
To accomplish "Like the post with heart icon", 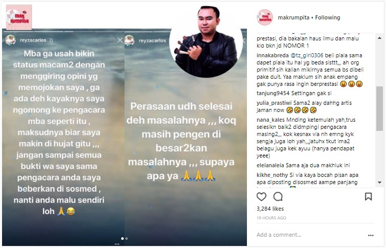I will (x=261, y=197).
